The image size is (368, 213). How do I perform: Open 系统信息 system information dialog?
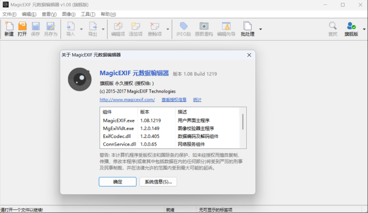158,182
